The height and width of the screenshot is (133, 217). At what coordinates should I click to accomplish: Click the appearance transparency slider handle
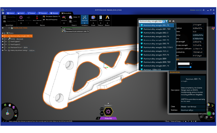pyautogui.click(x=191, y=67)
